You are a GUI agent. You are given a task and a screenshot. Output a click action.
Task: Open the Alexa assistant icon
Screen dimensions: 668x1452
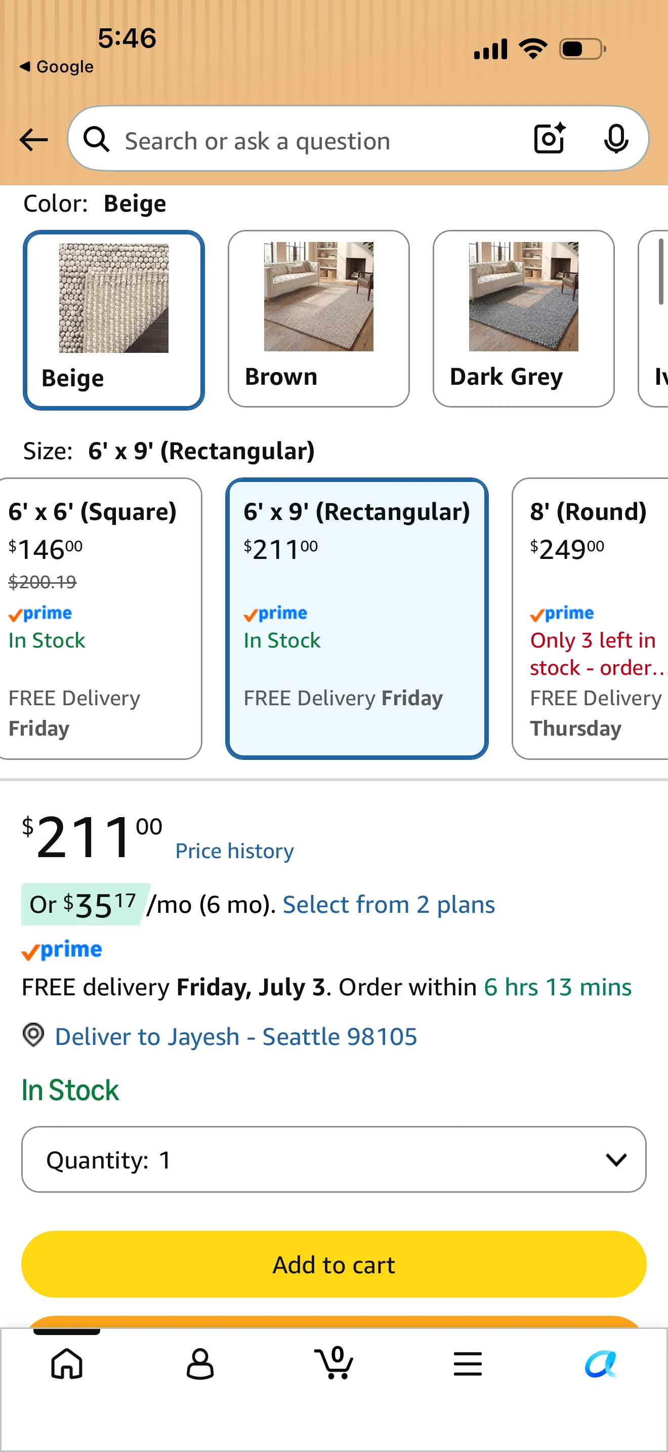[600, 1364]
